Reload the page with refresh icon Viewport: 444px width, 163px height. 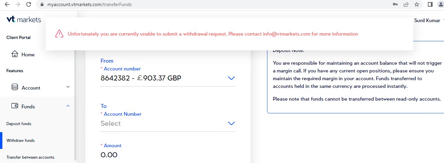[29, 5]
